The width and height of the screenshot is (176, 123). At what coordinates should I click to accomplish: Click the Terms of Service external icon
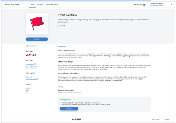click(37, 66)
